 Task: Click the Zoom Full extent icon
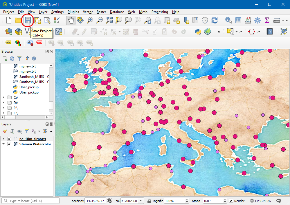(x=109, y=20)
